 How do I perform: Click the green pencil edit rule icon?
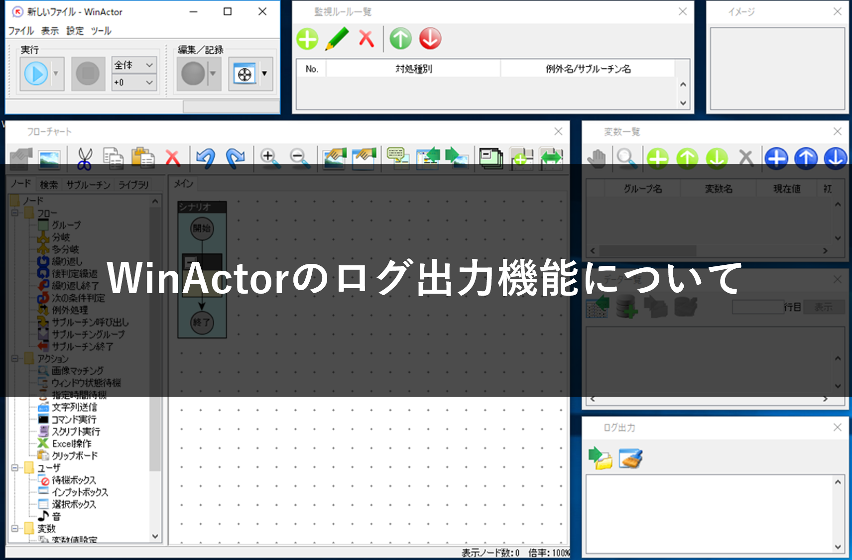pos(337,39)
